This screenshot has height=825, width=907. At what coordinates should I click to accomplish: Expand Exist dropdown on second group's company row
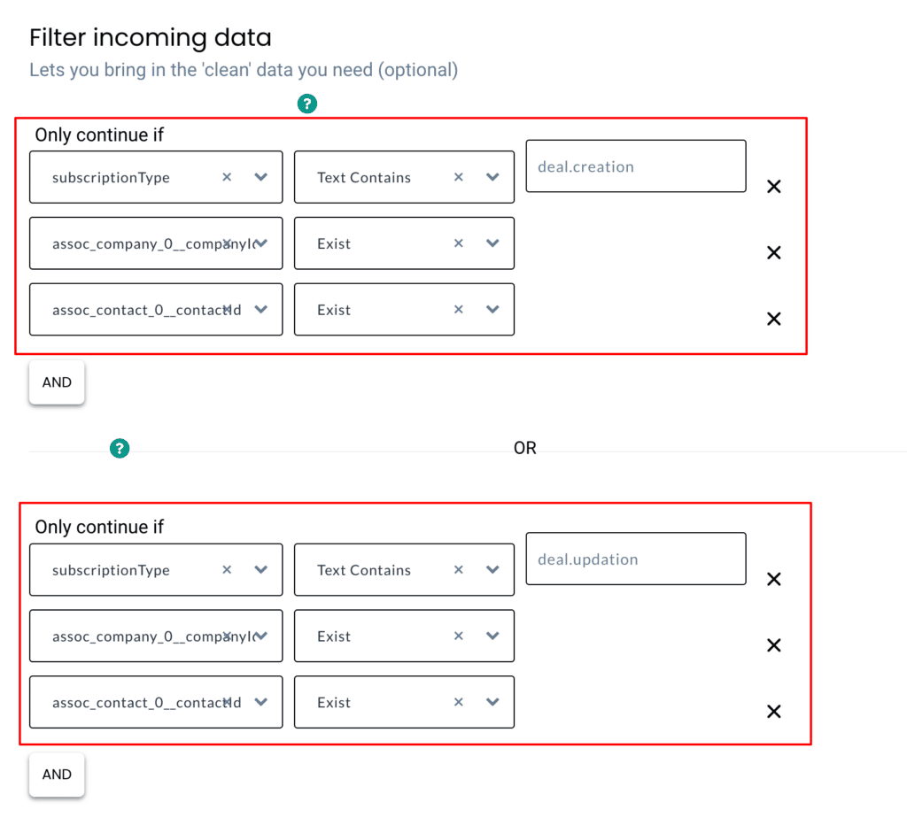click(492, 636)
